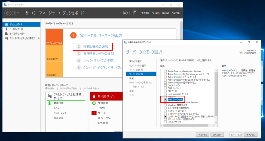The height and width of the screenshot is (141, 265).
Task: Check Host Guardian サービス checkbox
Action: 165,94
